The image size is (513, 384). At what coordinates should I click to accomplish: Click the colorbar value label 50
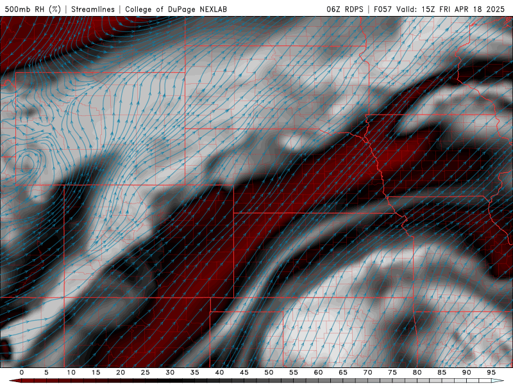(269, 372)
